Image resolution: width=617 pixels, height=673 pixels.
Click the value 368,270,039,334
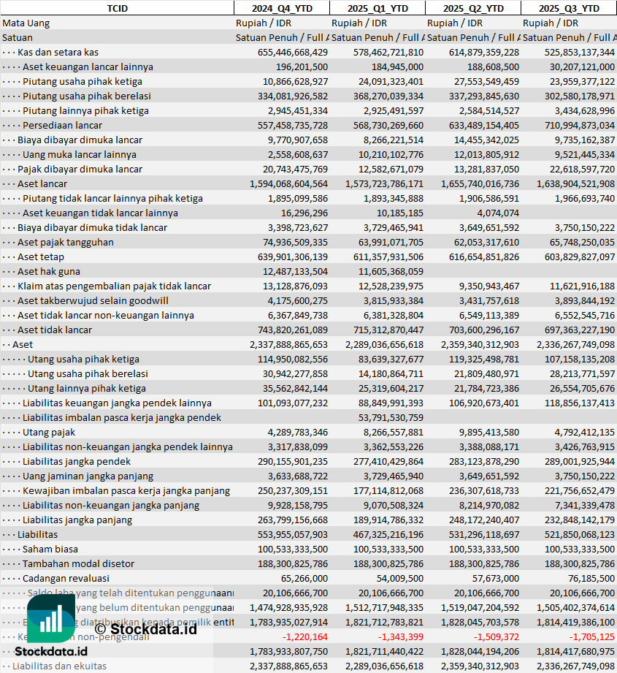[388, 96]
